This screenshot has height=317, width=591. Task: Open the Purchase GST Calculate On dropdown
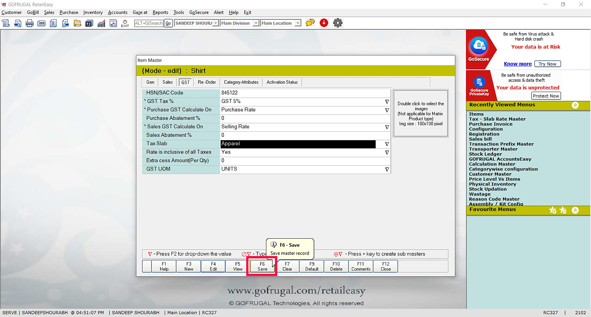387,110
